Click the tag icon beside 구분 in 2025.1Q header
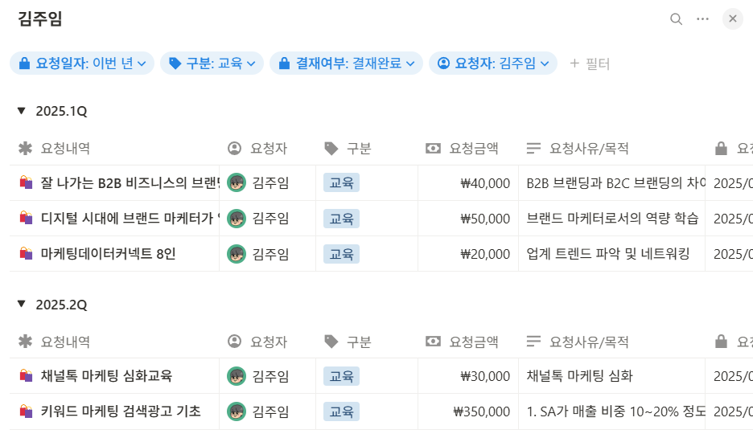Screen dimensions: 753x438 (331, 148)
